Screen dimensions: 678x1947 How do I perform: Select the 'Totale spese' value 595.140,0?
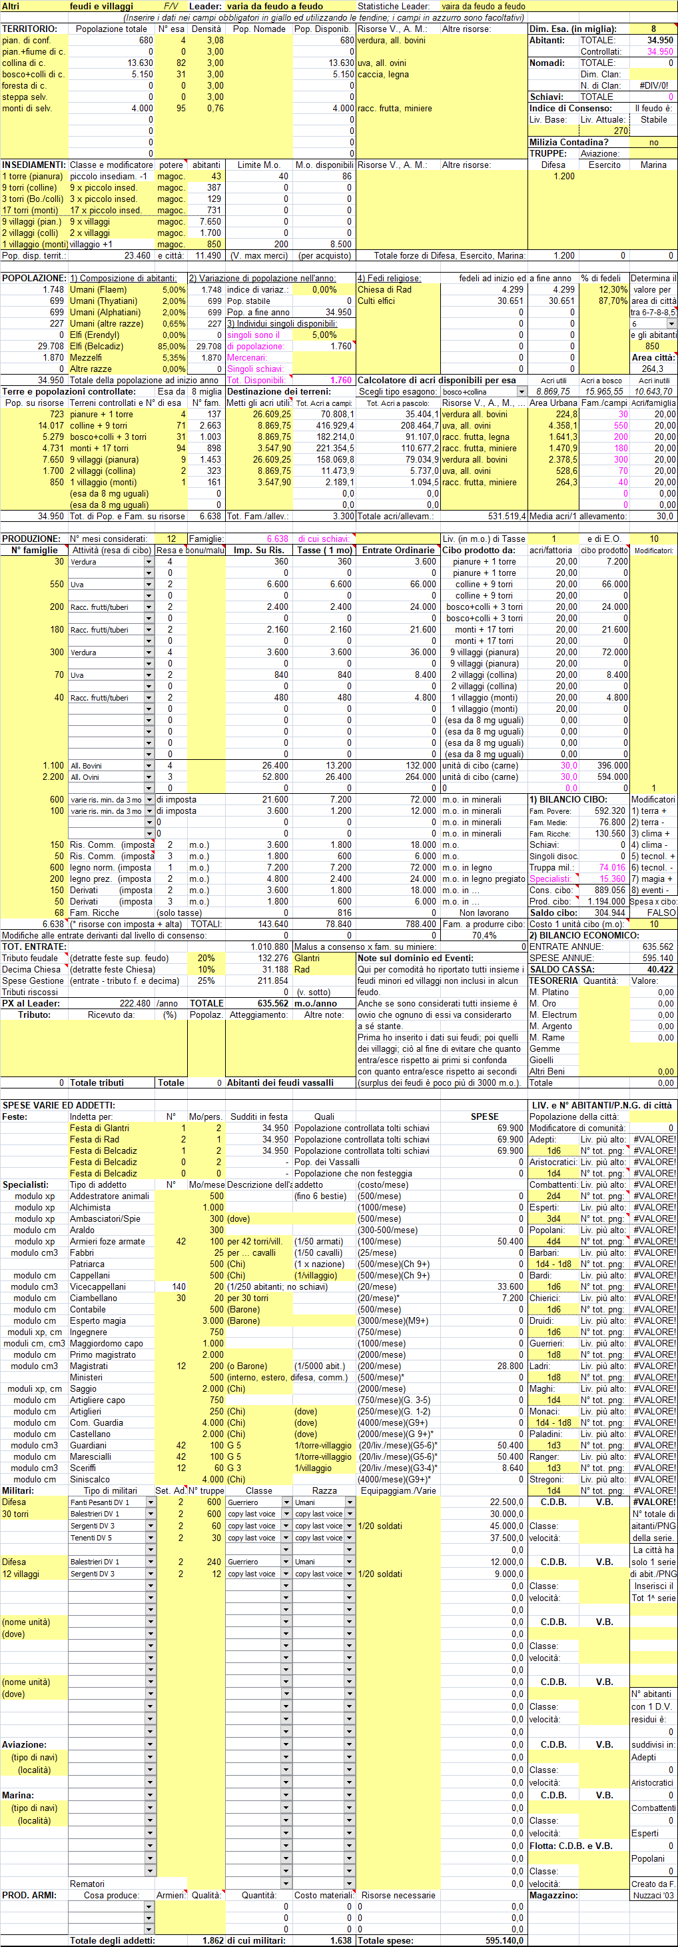point(484,1940)
